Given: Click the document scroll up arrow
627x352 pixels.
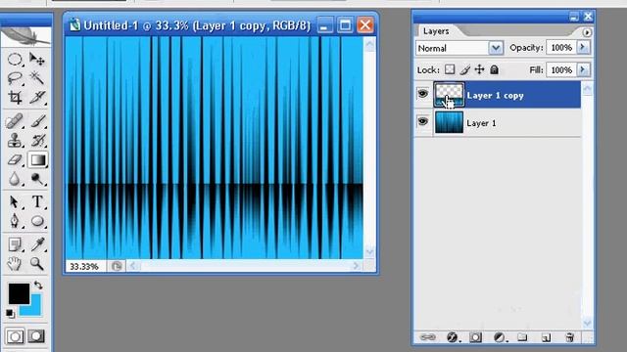Looking at the screenshot, I should click(369, 44).
